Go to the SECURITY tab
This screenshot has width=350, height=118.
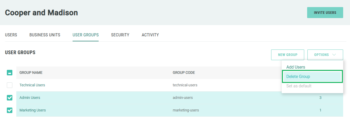(120, 35)
